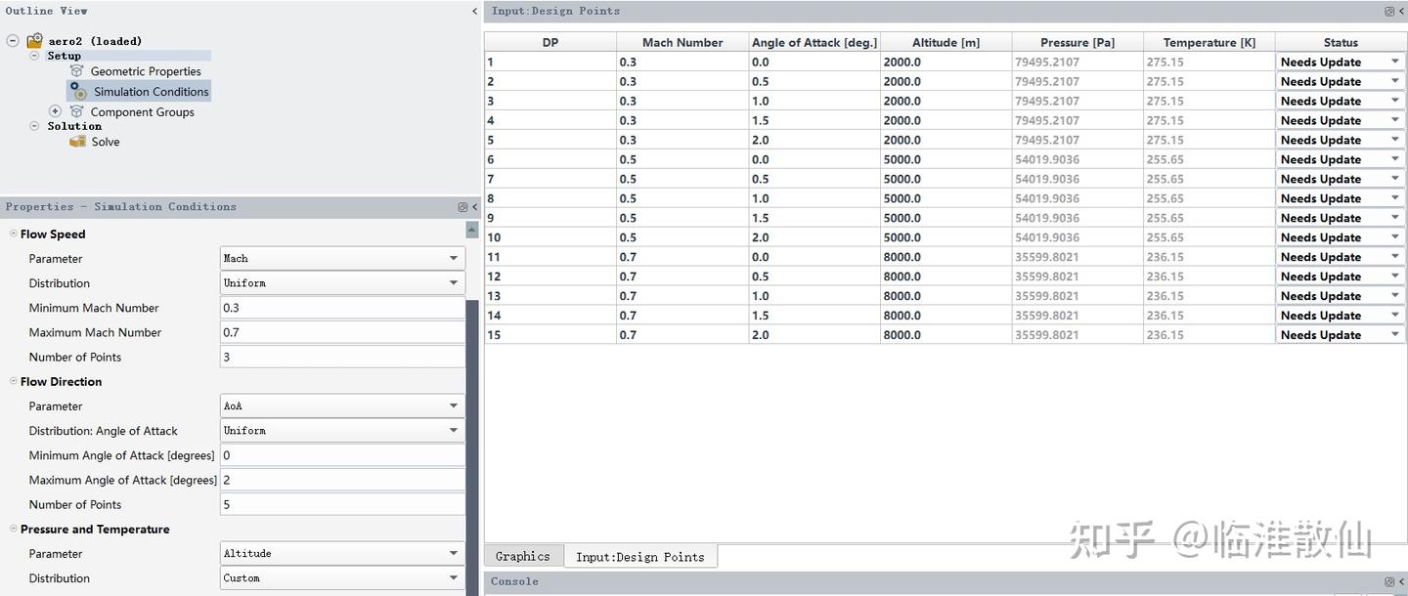This screenshot has height=596, width=1408.
Task: Click the Geometric Properties icon in the outline tree
Action: [x=77, y=71]
